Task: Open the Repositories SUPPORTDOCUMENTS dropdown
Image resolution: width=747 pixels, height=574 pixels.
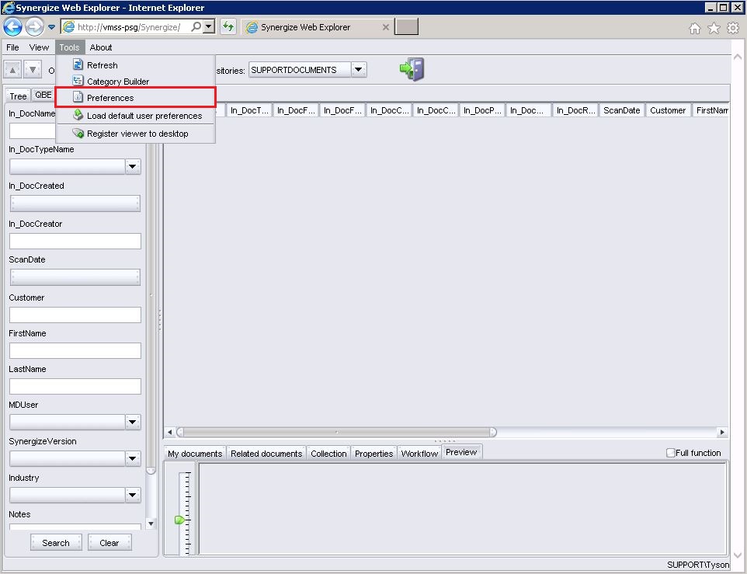Action: tap(359, 70)
